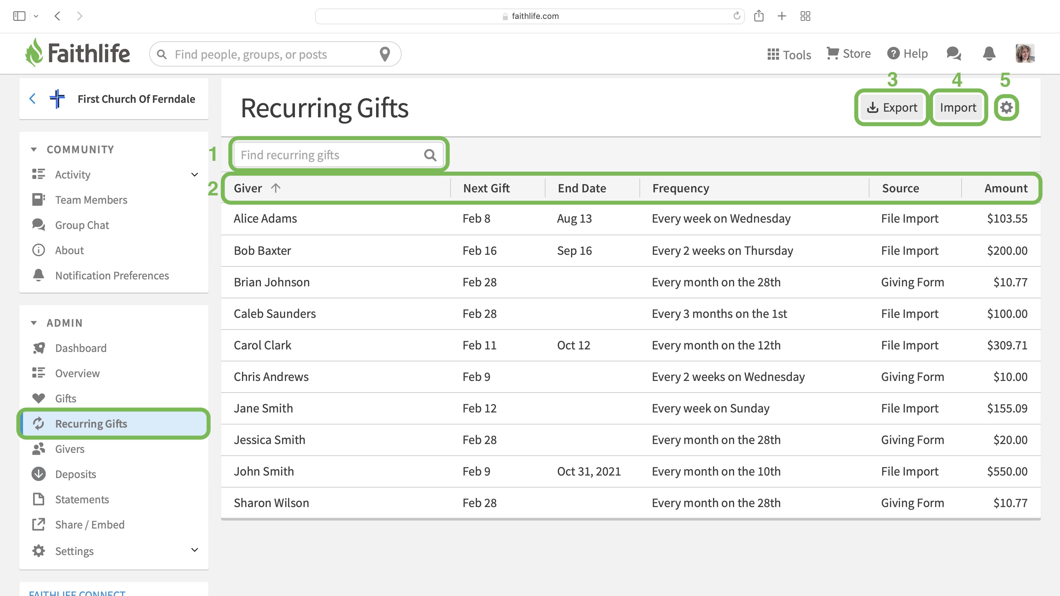Open First Church Of Ferndale group link
Screen dimensions: 1060x596
136,99
